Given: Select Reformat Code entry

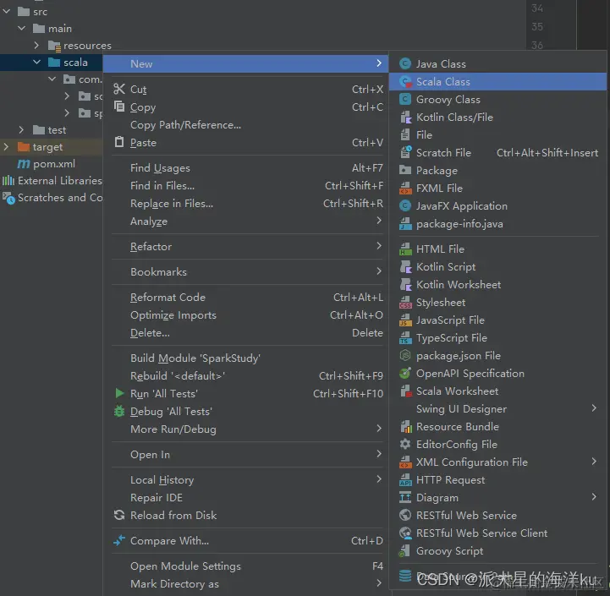Looking at the screenshot, I should pyautogui.click(x=247, y=297).
